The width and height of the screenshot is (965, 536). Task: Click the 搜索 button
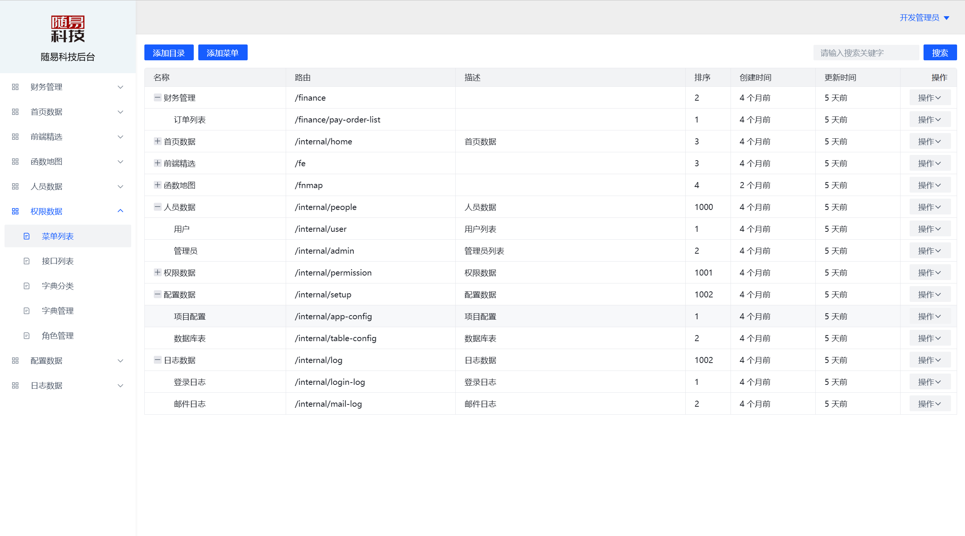click(940, 52)
